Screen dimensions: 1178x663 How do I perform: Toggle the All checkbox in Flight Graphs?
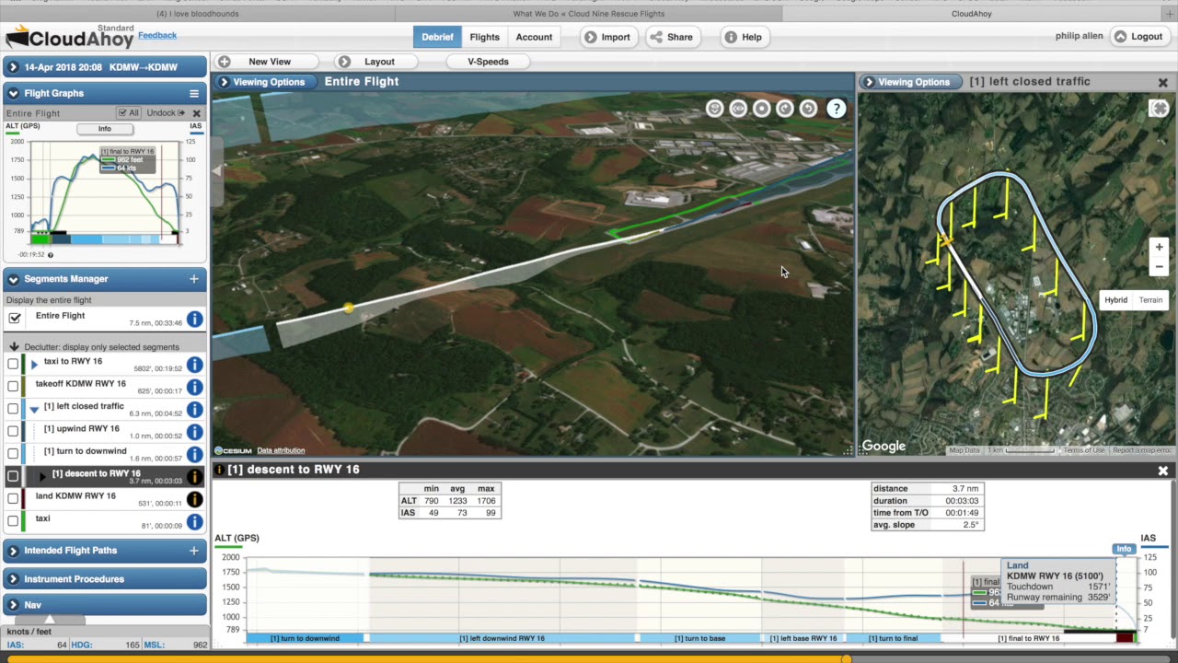pyautogui.click(x=121, y=113)
